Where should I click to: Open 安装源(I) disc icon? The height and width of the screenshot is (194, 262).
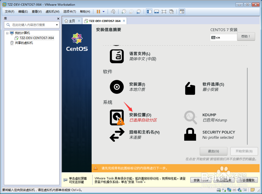[117, 87]
